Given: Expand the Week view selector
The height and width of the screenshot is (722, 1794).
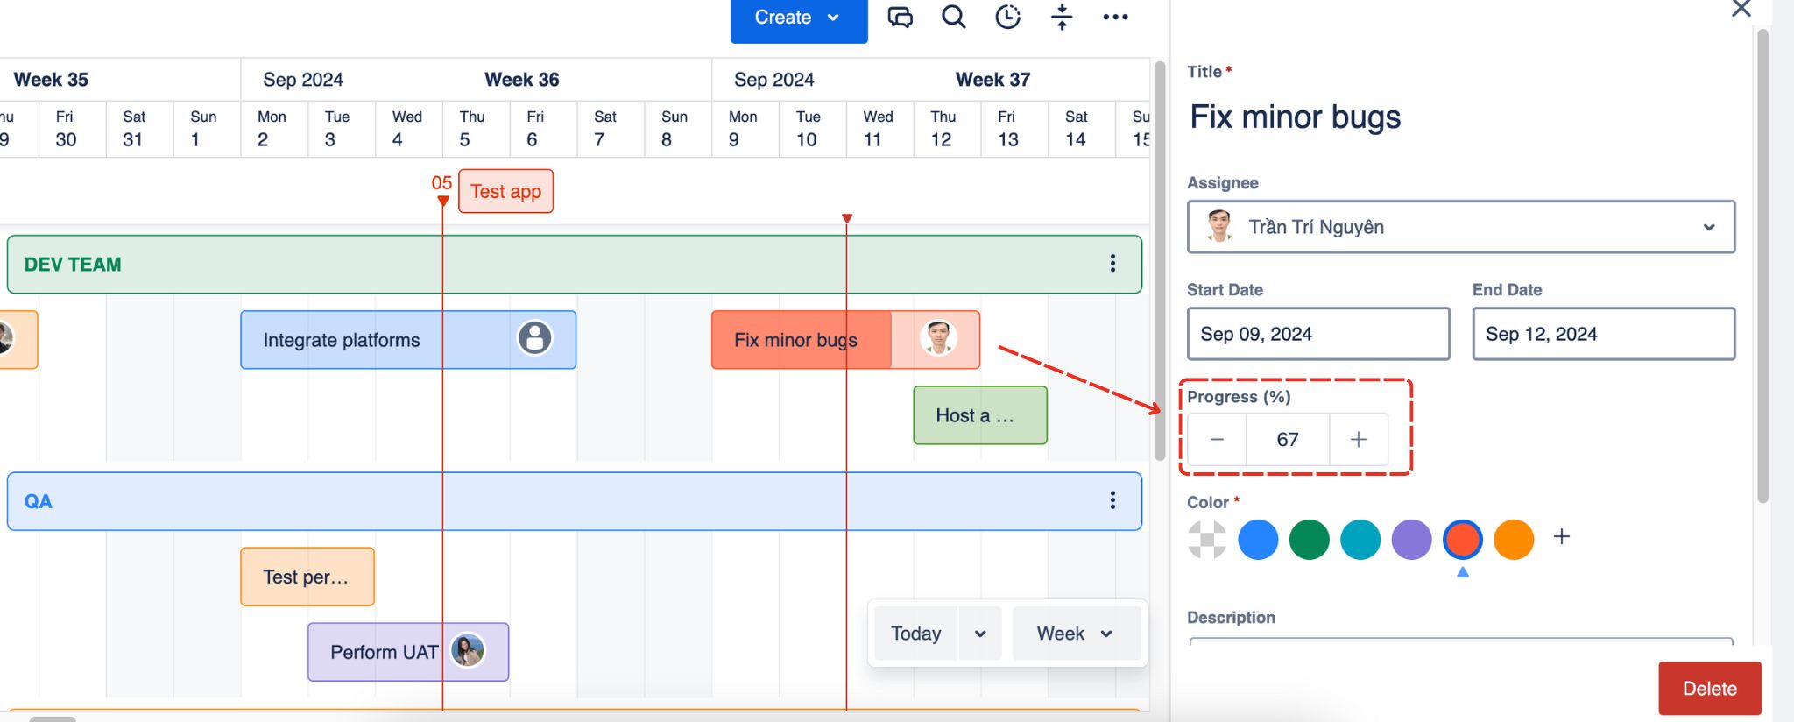Looking at the screenshot, I should point(1075,634).
